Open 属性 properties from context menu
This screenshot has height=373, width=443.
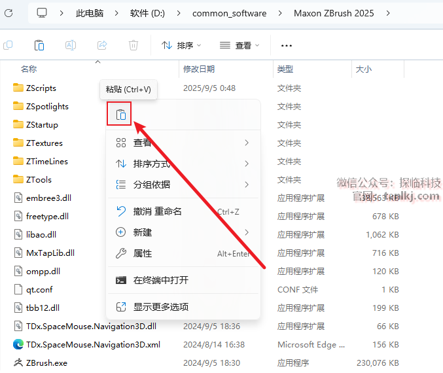pos(183,253)
